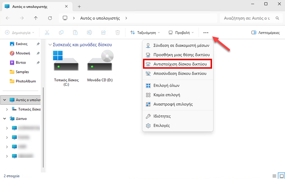Image resolution: width=285 pixels, height=179 pixels.
Task: Click the Copy icon in toolbar
Action: point(61,33)
